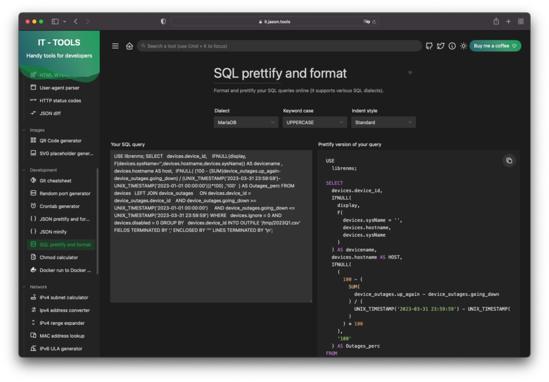The height and width of the screenshot is (382, 549).
Task: Toggle light/dark theme sun icon
Action: (464, 46)
